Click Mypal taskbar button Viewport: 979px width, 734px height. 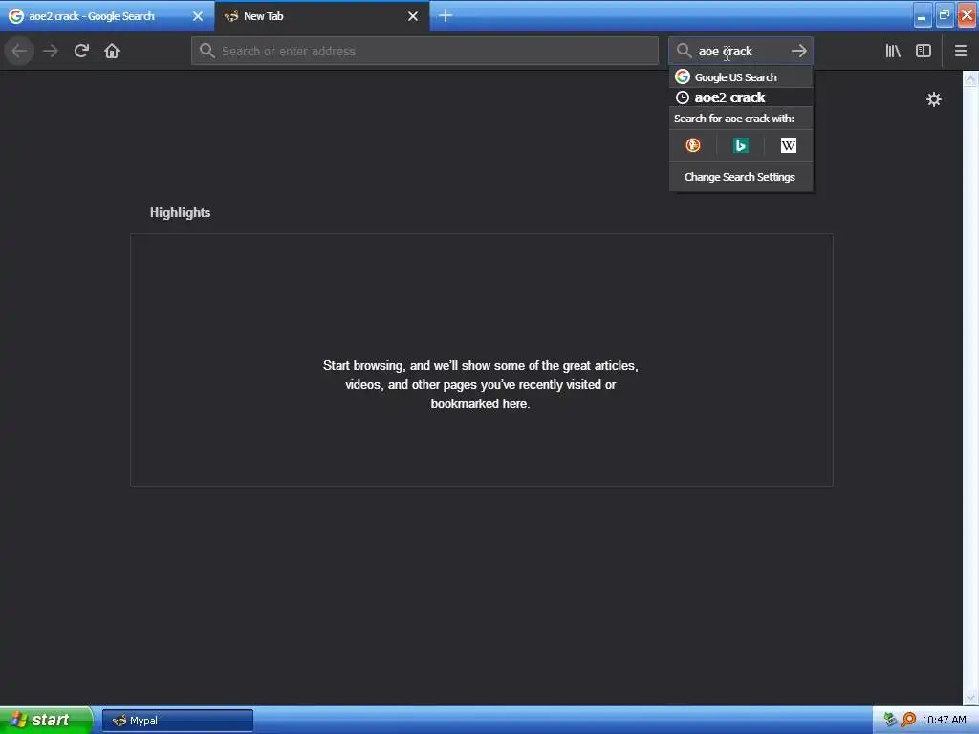177,721
